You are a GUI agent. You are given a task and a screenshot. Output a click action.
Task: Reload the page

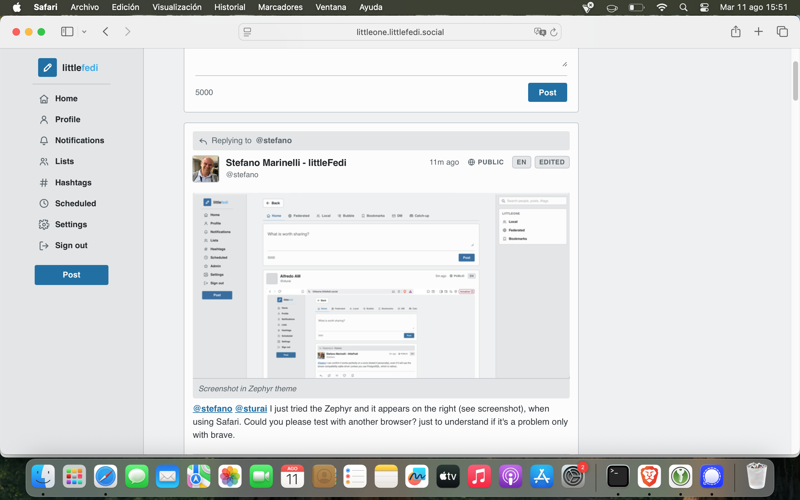pos(554,32)
